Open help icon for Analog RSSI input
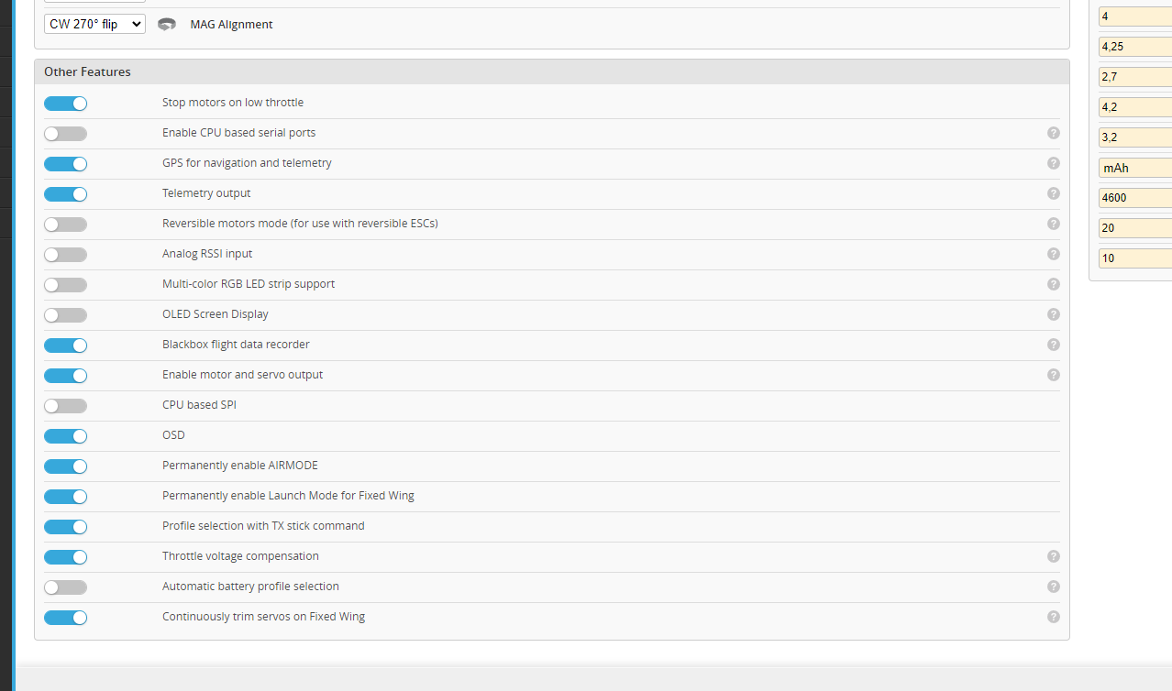Screen dimensions: 1172x691 point(1053,254)
